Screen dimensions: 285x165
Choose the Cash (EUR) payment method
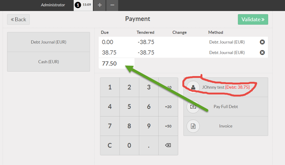(x=48, y=61)
